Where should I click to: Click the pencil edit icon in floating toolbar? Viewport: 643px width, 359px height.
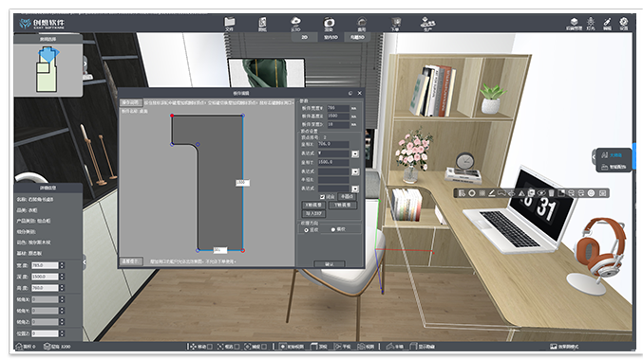coord(492,193)
